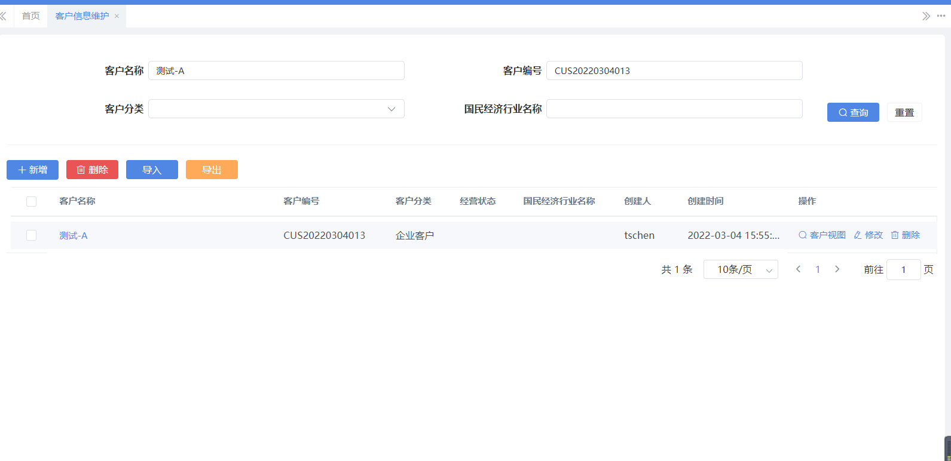Click the double-chevron tabs scroll right icon

coord(926,16)
